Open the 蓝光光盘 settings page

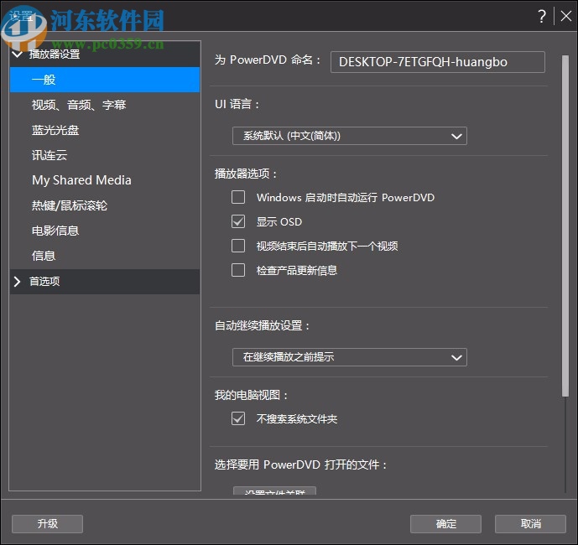pos(105,130)
